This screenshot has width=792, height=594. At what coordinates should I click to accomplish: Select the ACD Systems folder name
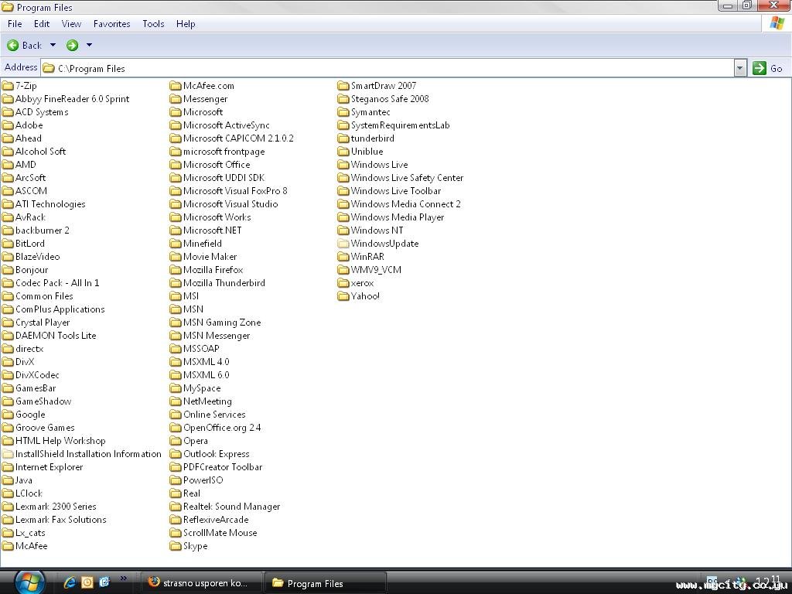tap(42, 112)
